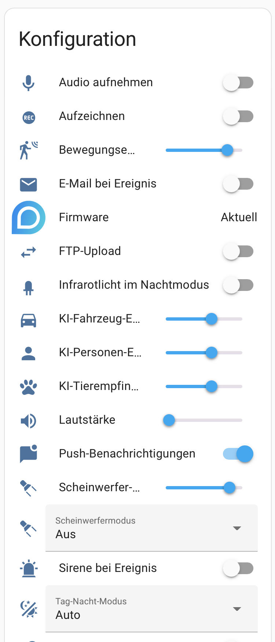Screen dimensions: 275x642
Task: Click the siren icon beside Sirene bei Ereignis
Action: 28,569
